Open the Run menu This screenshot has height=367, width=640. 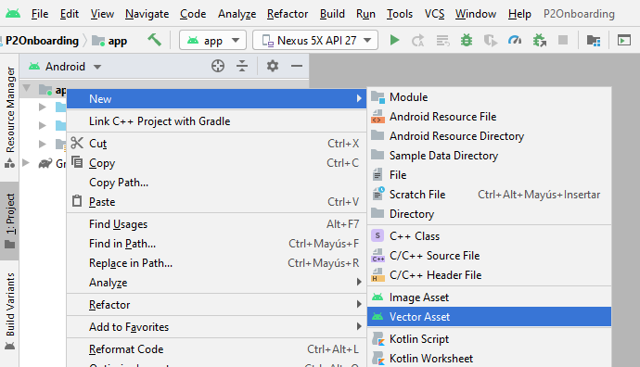(x=365, y=14)
